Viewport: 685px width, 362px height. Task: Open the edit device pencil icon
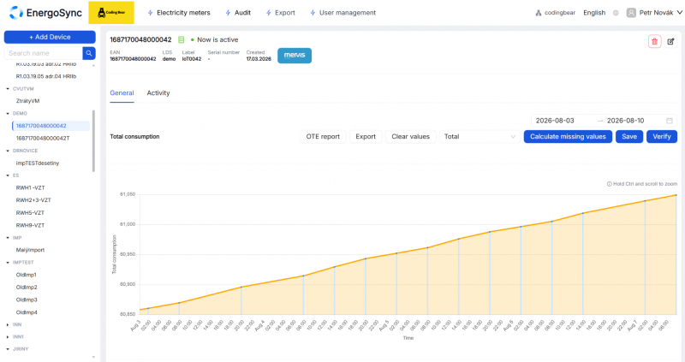tap(670, 41)
